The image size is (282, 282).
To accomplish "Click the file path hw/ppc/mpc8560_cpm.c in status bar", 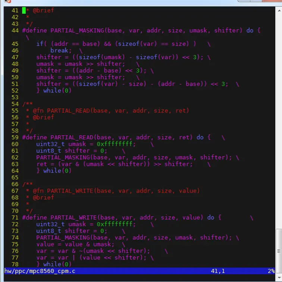I will (40, 271).
